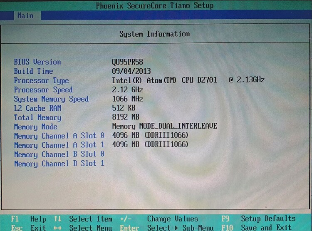Click the Enter Select Sub-Menu hint
Screen dimensions: 312x231
[167, 228]
